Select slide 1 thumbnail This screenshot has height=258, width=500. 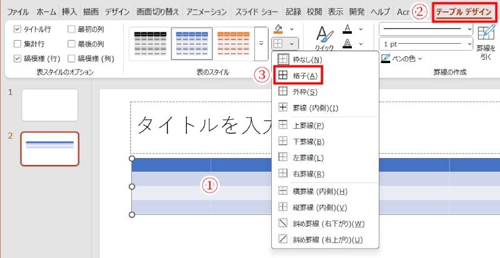(50, 105)
